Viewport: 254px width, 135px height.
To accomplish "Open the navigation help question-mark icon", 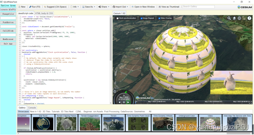I will pos(249,18).
